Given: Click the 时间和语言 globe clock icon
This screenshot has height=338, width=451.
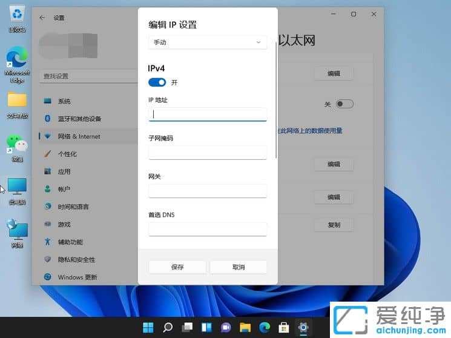Looking at the screenshot, I should [x=48, y=207].
